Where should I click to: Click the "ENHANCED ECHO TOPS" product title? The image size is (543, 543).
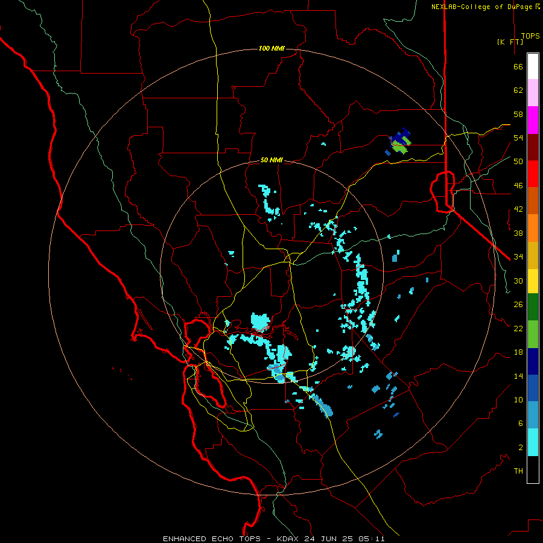212,539
